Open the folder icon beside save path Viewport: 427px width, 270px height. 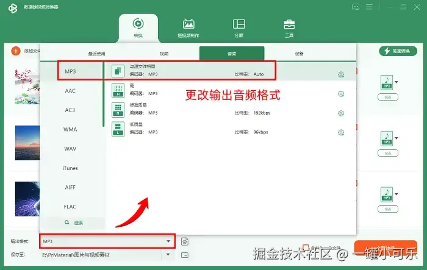[x=185, y=255]
